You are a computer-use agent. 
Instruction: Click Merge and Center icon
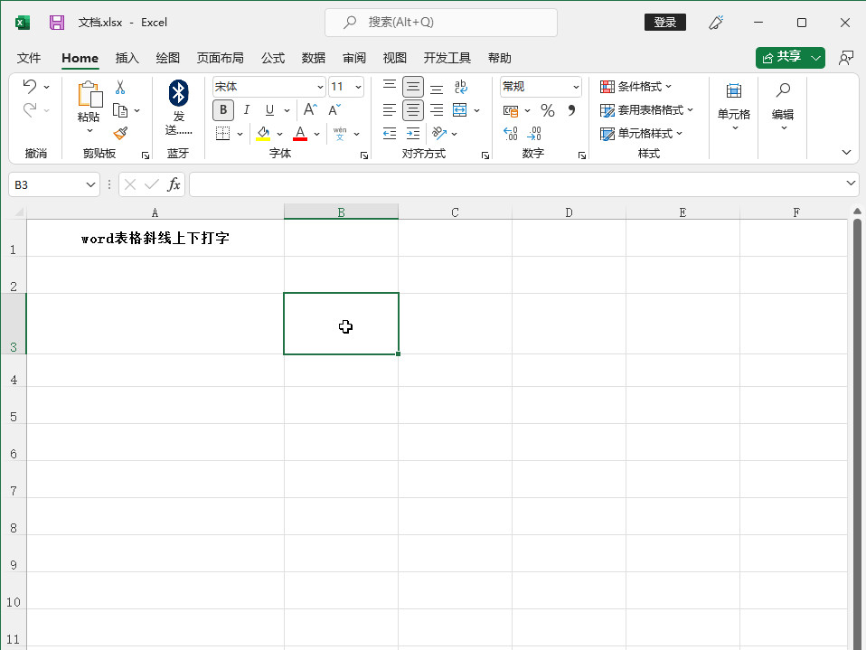pos(459,110)
